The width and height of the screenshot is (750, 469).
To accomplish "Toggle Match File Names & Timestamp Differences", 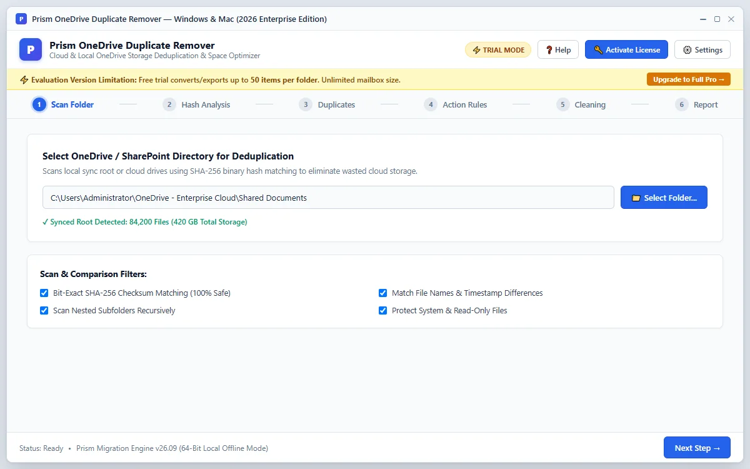I will [383, 293].
